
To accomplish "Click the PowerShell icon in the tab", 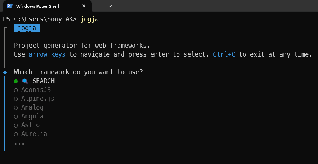I will click(10, 6).
